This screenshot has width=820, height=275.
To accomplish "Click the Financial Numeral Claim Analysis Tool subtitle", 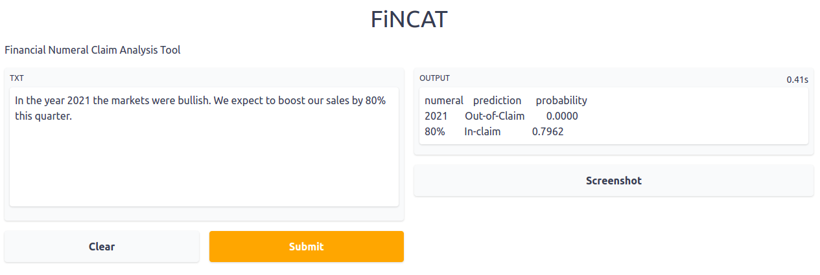I will (93, 50).
